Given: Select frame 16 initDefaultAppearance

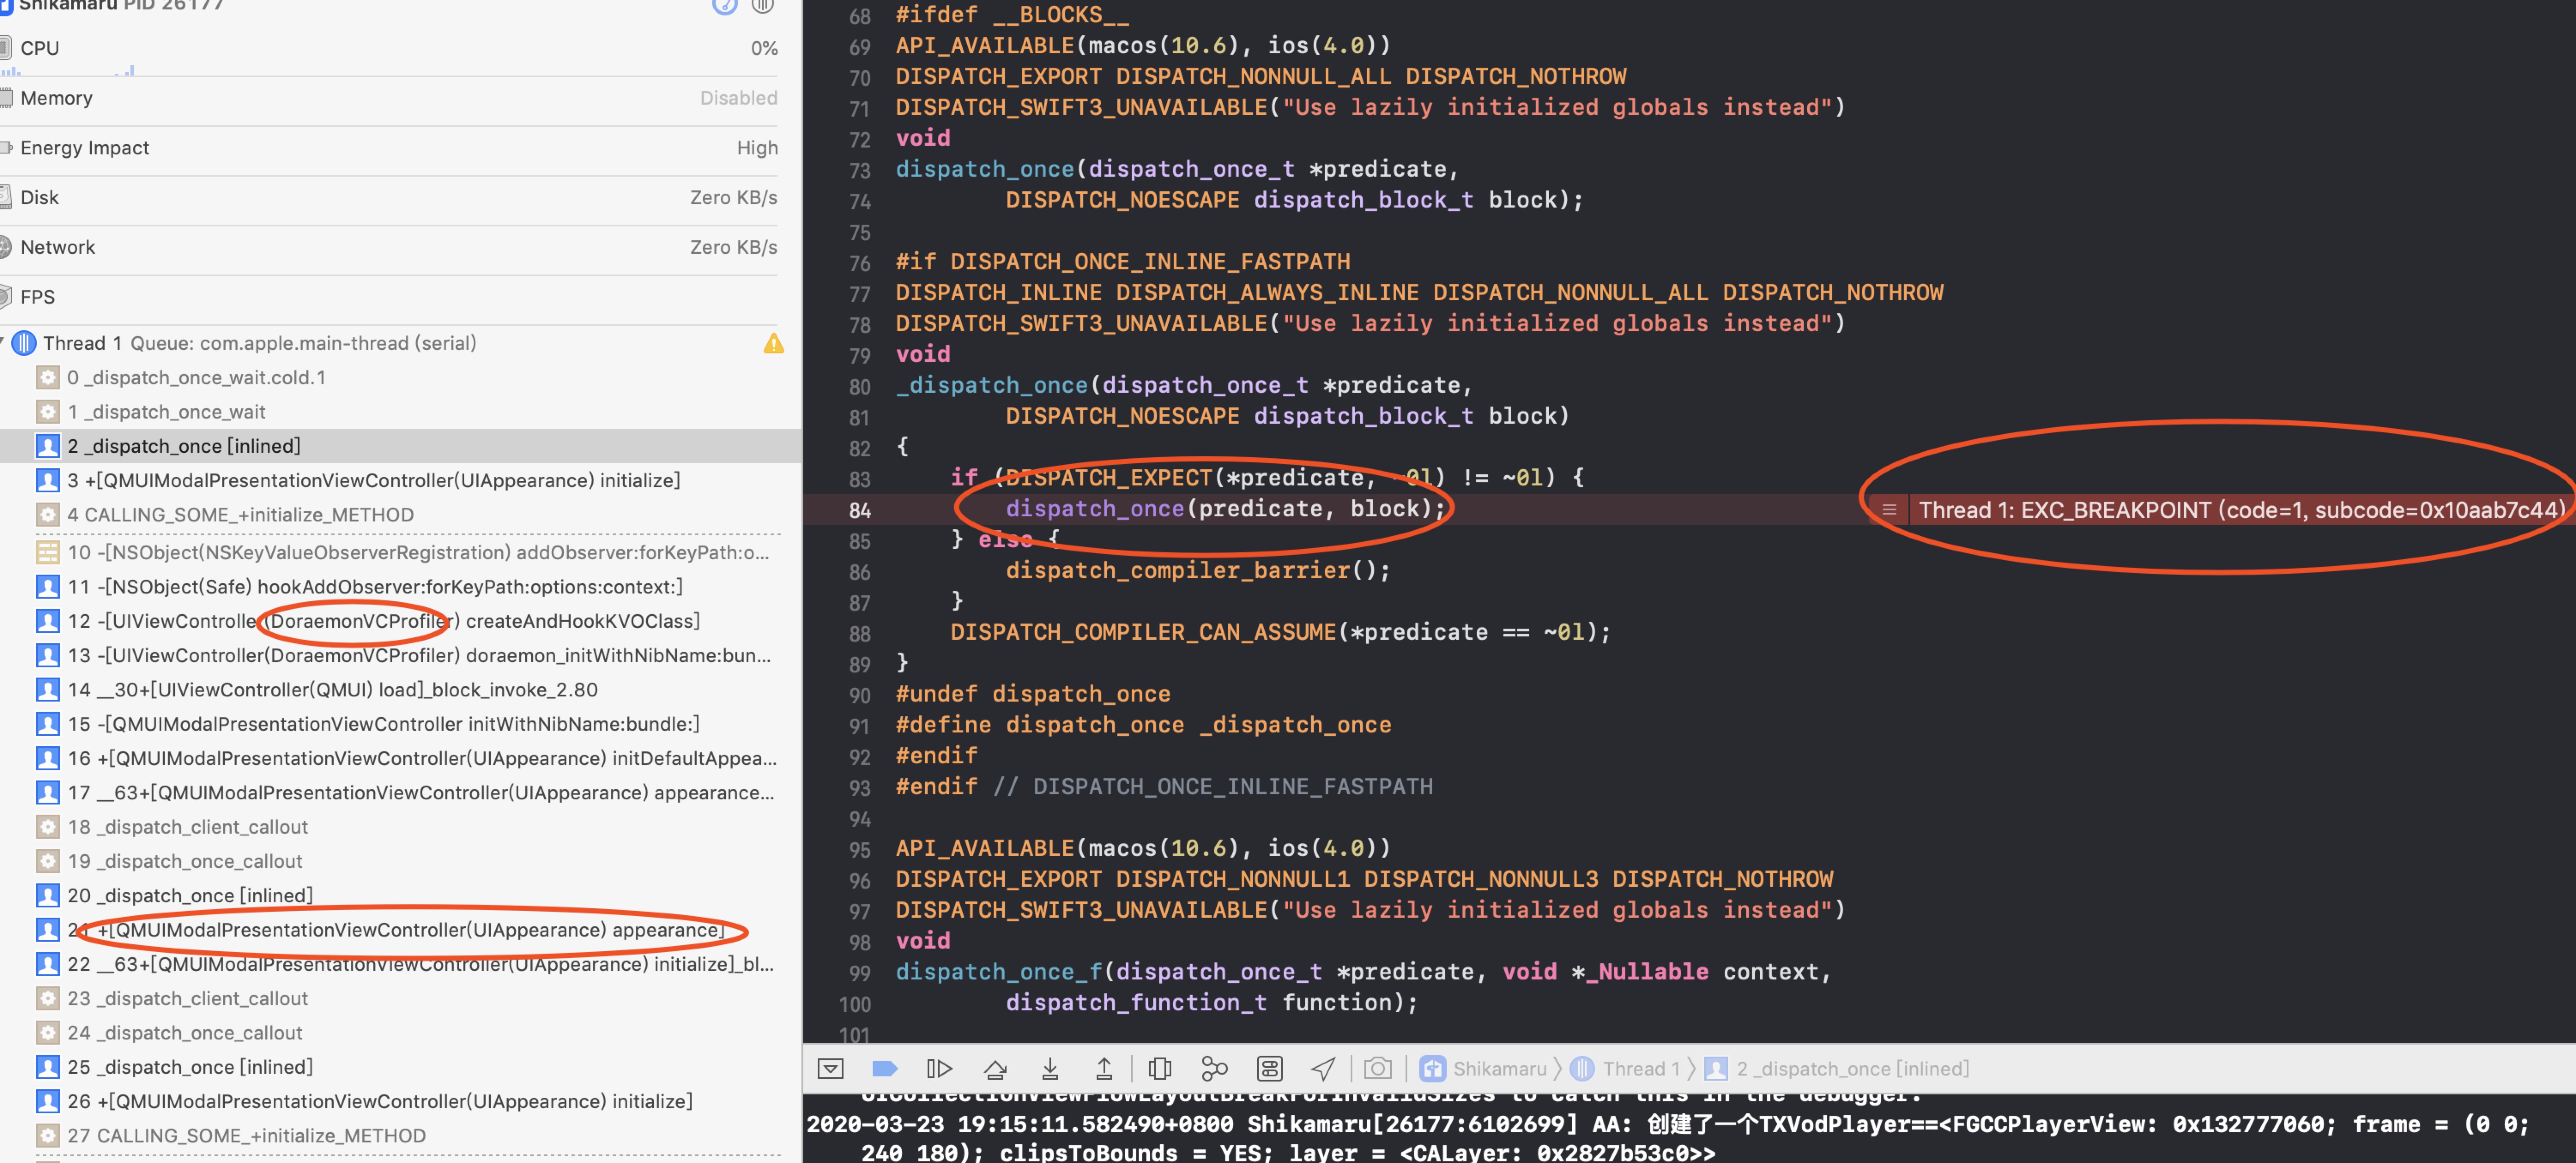Looking at the screenshot, I should click(400, 758).
